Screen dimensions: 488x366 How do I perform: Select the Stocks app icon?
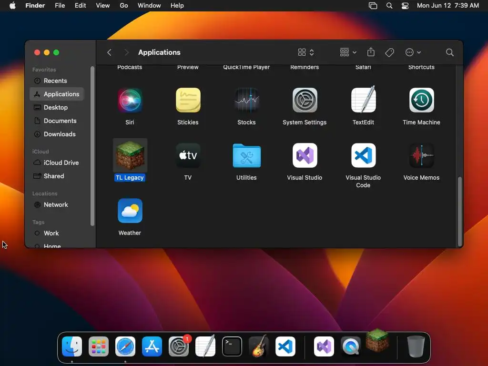pyautogui.click(x=246, y=100)
